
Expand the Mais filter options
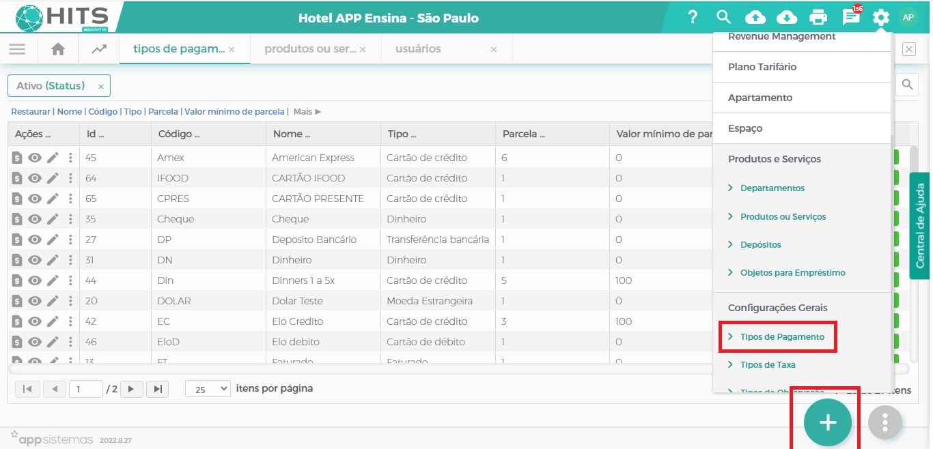(x=307, y=111)
